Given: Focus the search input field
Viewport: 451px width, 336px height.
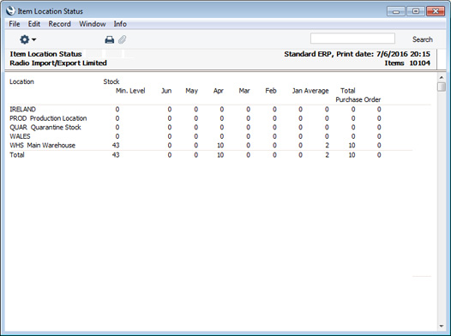Looking at the screenshot, I should coord(352,39).
